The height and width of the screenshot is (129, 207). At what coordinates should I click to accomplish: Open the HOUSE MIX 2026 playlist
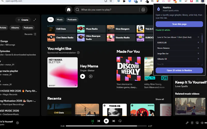(x=18, y=93)
